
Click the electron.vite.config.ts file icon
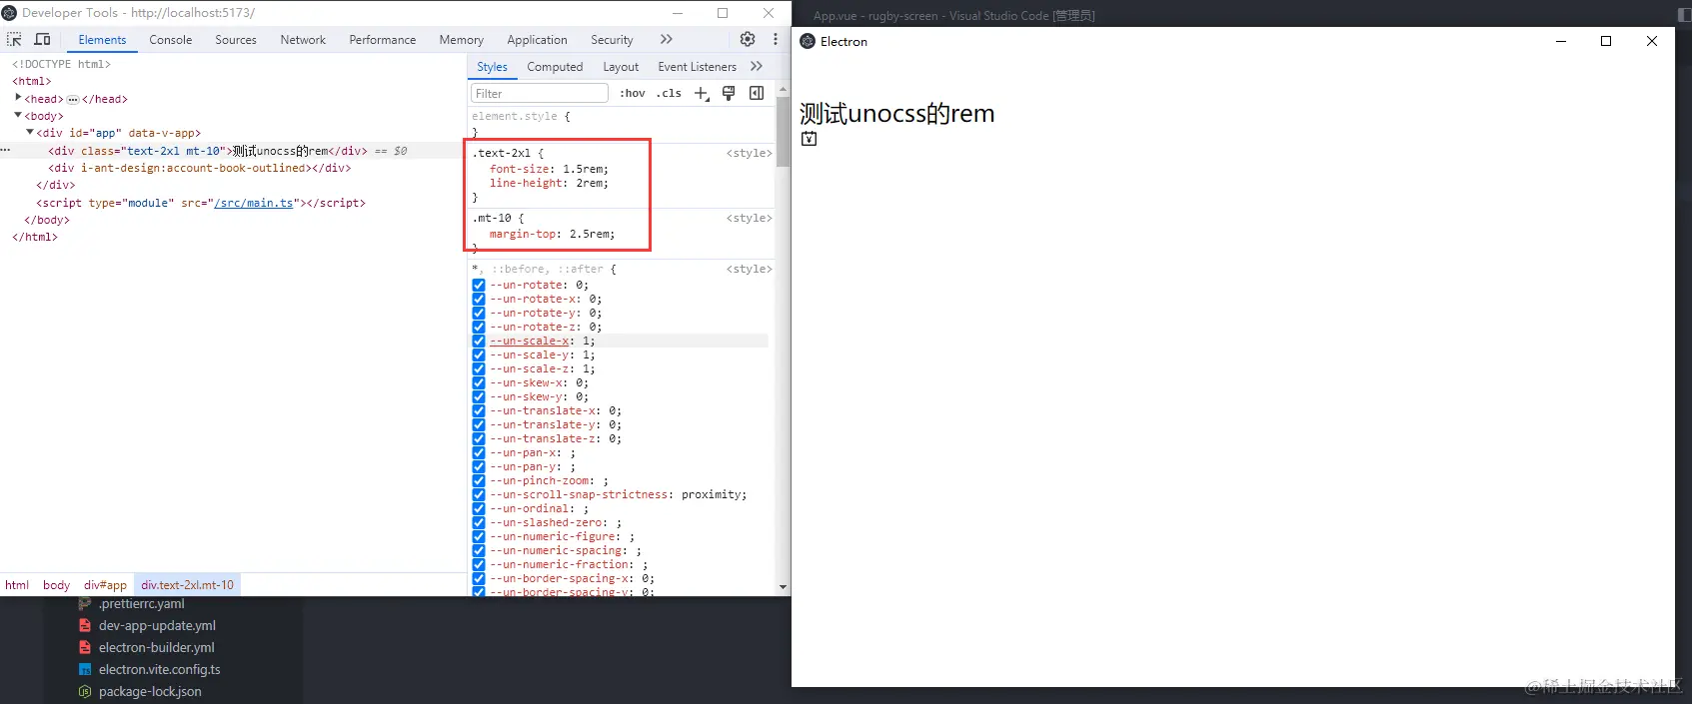85,669
